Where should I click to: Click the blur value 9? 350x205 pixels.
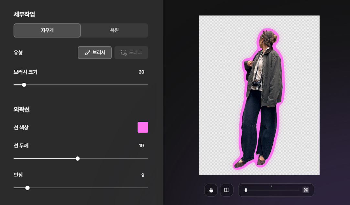tap(143, 175)
